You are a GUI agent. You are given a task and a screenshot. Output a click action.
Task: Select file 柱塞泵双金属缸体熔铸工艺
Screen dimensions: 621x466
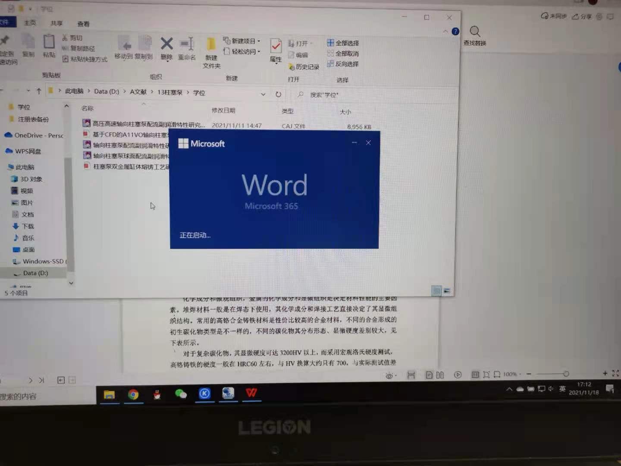click(126, 167)
